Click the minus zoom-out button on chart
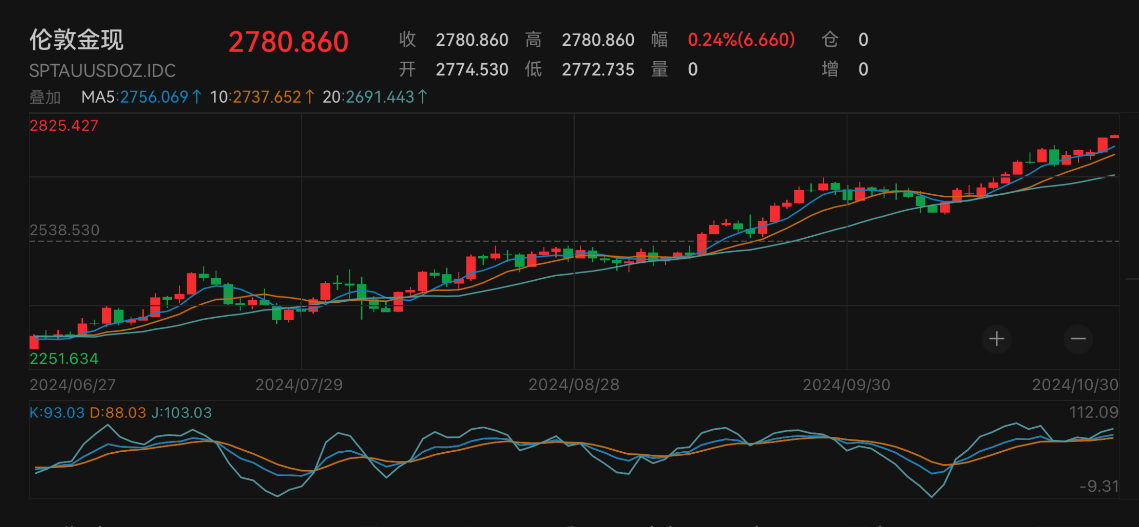 click(1078, 339)
